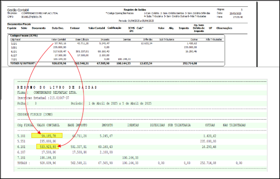Click the 'UF' column header
This screenshot has height=179, width=280.
[210, 28]
